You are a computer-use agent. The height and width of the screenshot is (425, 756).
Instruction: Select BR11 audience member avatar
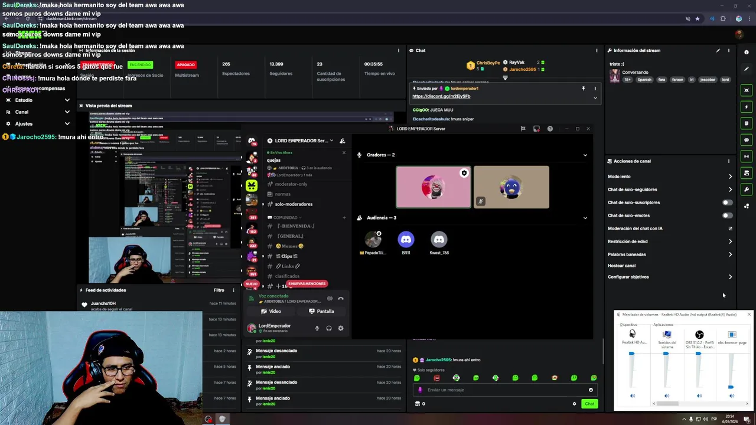(406, 239)
